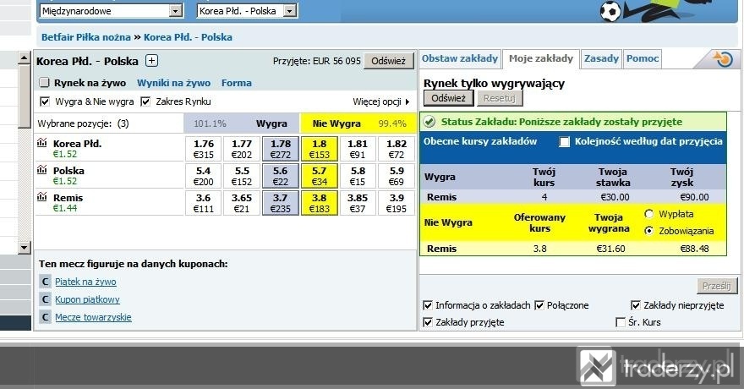744x389 pixels.
Task: Open the Międzynarodowe dropdown
Action: pos(112,11)
